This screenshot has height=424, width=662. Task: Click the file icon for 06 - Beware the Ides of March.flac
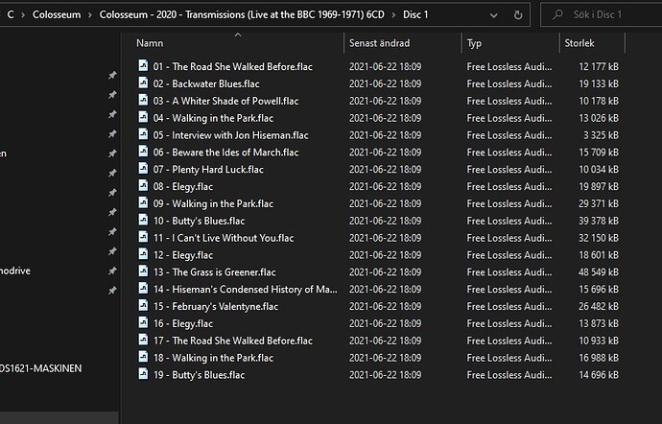pos(144,152)
